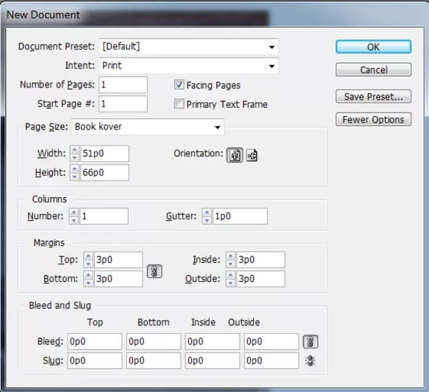The height and width of the screenshot is (392, 429).
Task: Increase Inside margin with up arrow
Action: pyautogui.click(x=230, y=256)
